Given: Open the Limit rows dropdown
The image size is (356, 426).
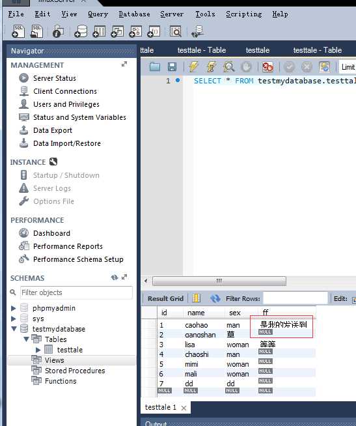Looking at the screenshot, I should tap(348, 67).
